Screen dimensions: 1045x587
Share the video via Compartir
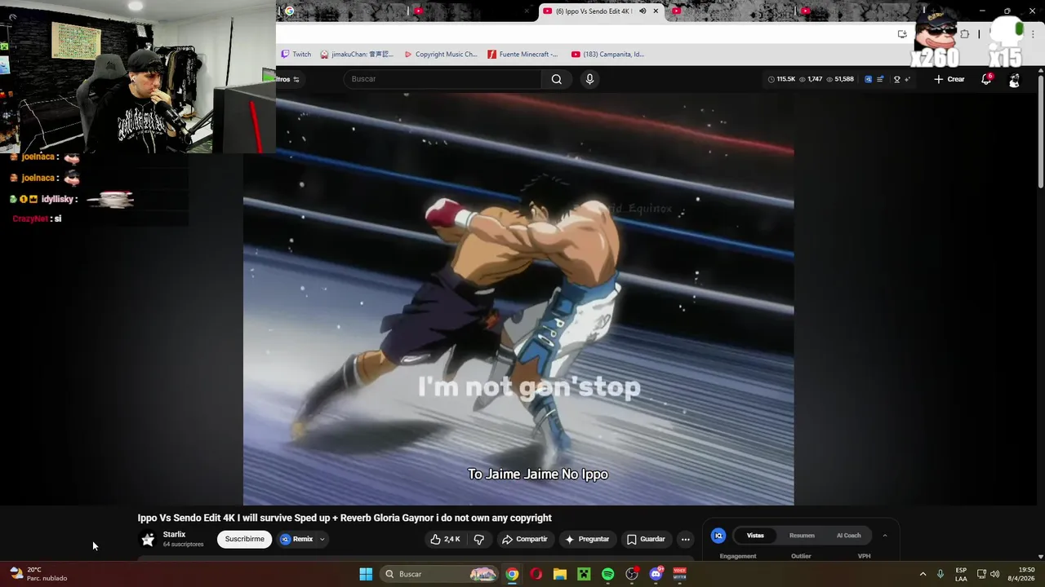pyautogui.click(x=524, y=539)
